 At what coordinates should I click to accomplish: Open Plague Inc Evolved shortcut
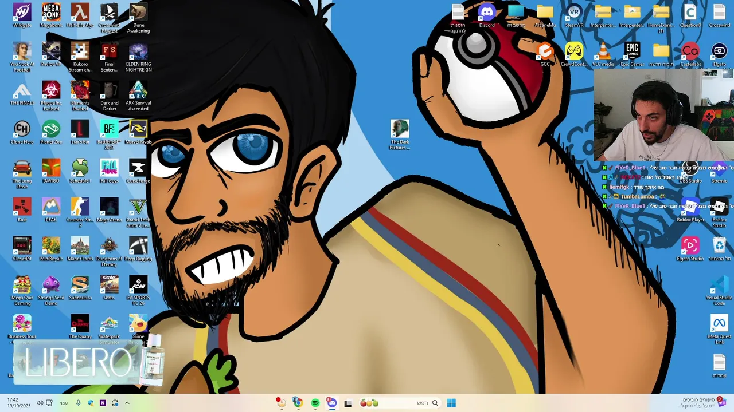point(51,96)
